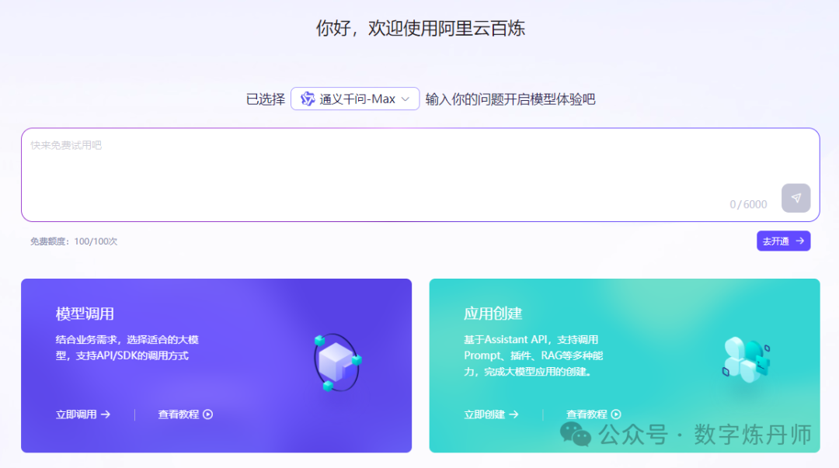Click the arrow icon after 立即创建
Image resolution: width=839 pixels, height=468 pixels.
(513, 414)
